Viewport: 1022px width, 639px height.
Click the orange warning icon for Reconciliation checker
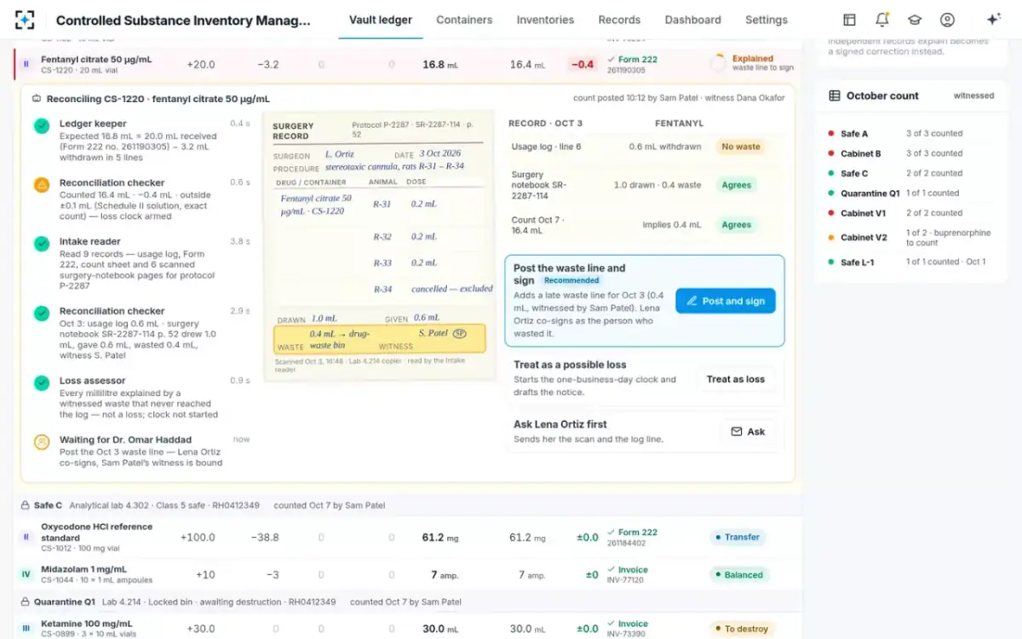(x=41, y=185)
